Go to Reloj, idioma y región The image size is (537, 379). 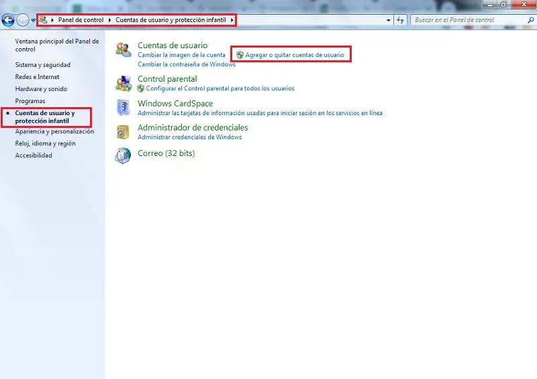coord(45,143)
